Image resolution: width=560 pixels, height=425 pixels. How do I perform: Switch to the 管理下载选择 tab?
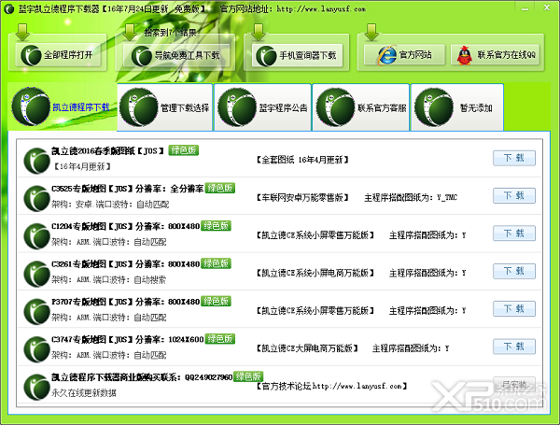[x=165, y=107]
